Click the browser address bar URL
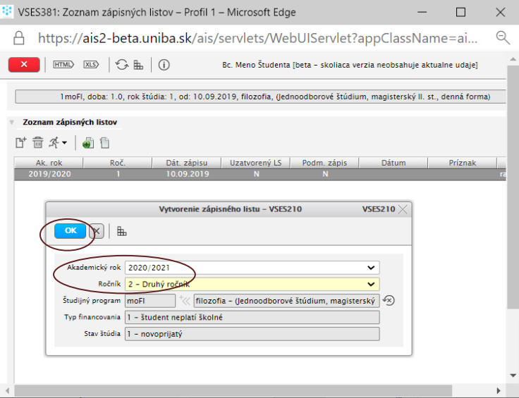Screen dimensions: 519x398 [261, 37]
